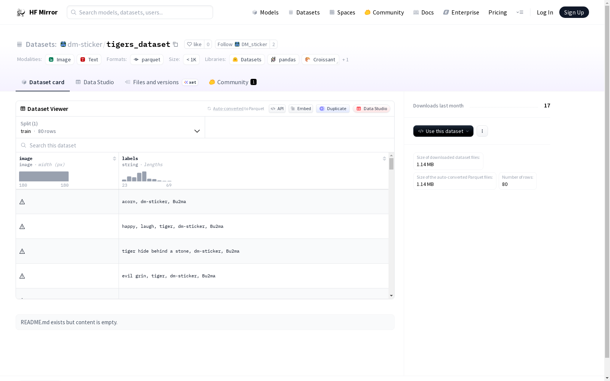Select the Croissant library tag
The image size is (610, 381).
[x=320, y=59]
